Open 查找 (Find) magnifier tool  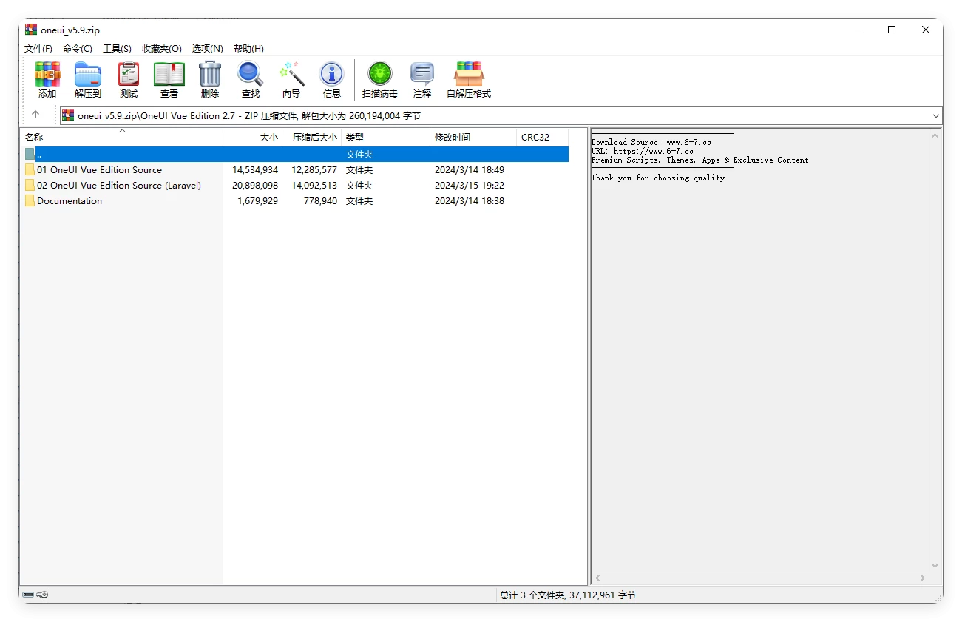pyautogui.click(x=251, y=79)
